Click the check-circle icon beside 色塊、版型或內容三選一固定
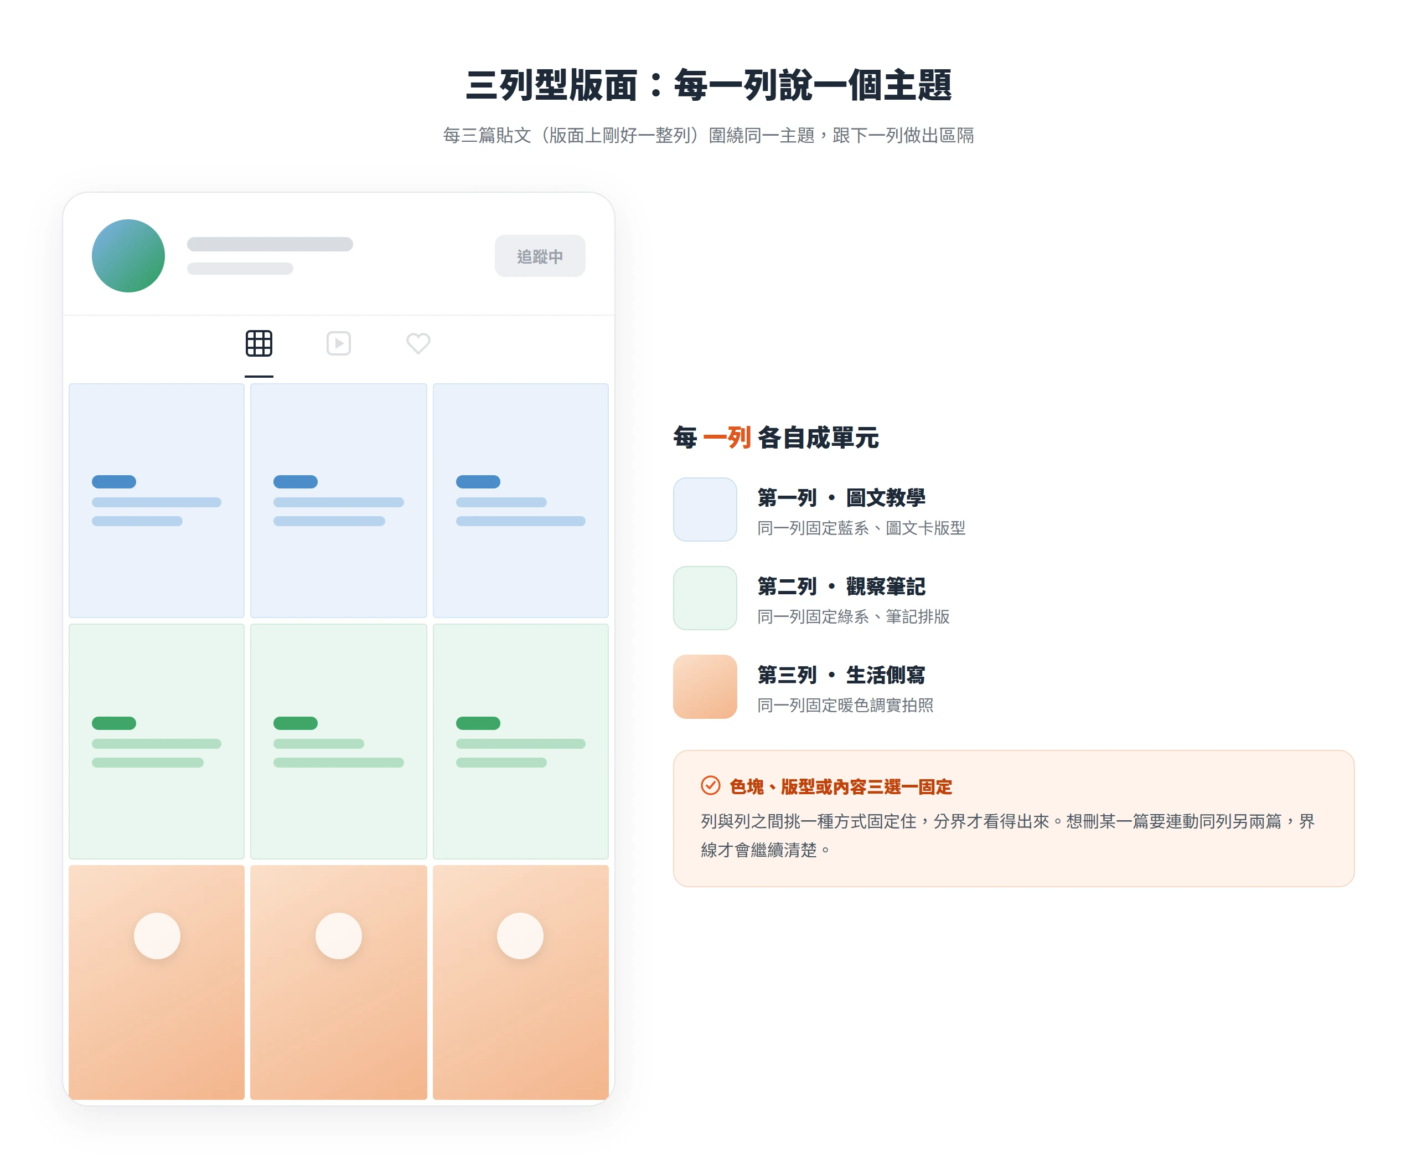Screen dimensions: 1417x1168 (710, 785)
